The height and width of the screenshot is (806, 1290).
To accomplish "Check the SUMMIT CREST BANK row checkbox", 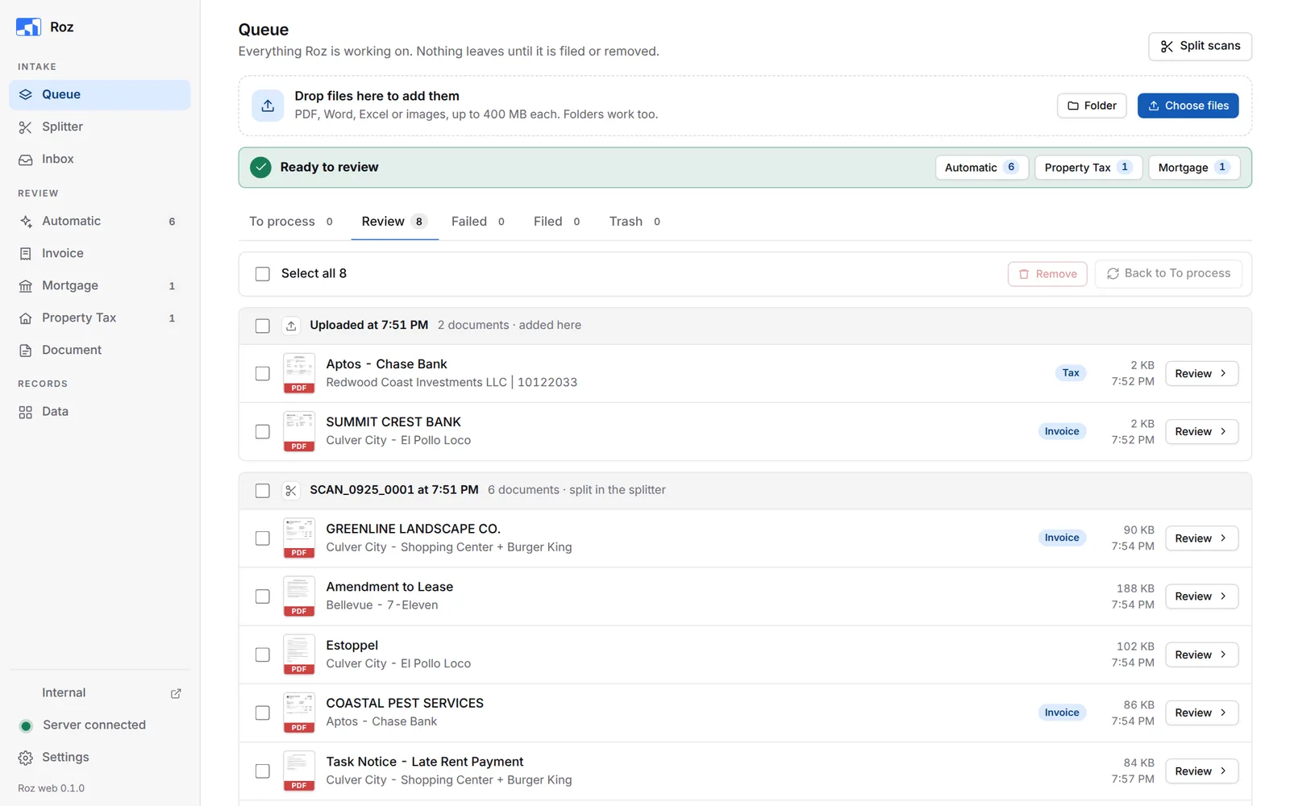I will 263,432.
